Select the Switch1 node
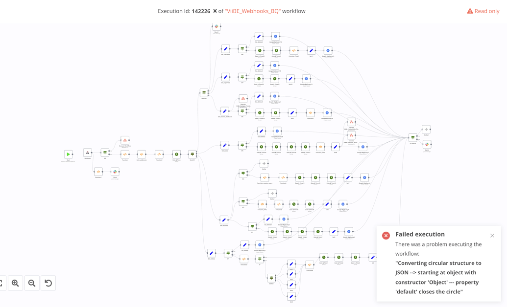507x307 pixels. tap(192, 153)
